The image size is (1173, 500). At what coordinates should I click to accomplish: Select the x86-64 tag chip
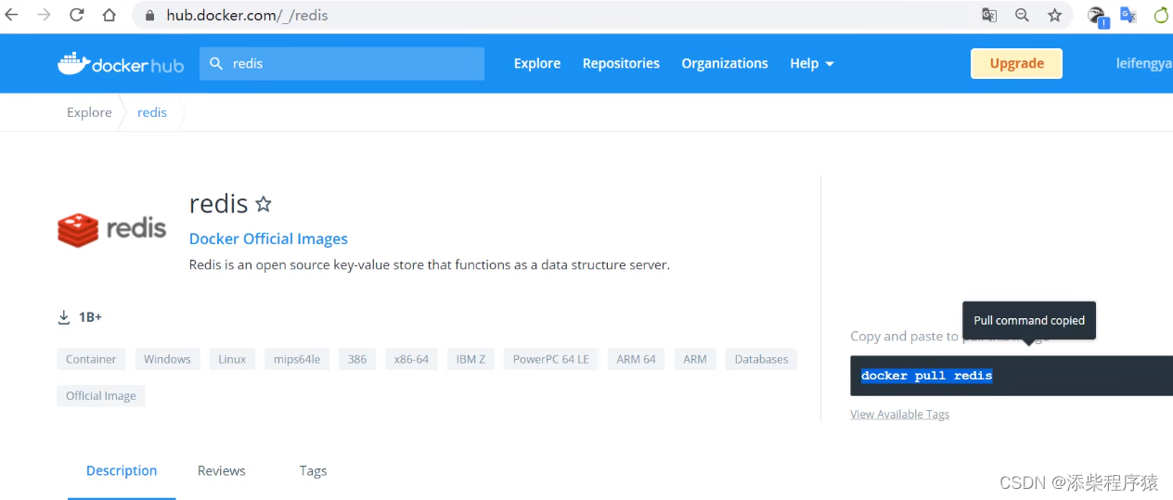[x=411, y=359]
